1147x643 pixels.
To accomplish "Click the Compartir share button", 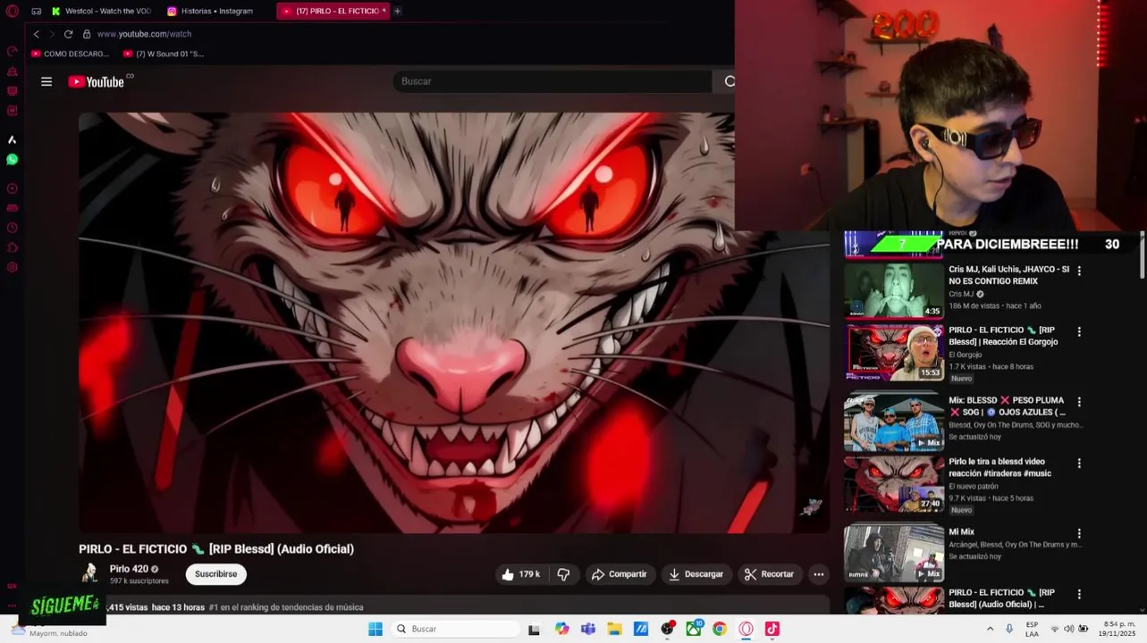I will pos(619,574).
